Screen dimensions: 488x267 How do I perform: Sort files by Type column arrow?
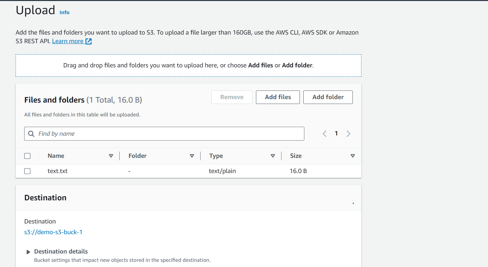click(x=273, y=156)
